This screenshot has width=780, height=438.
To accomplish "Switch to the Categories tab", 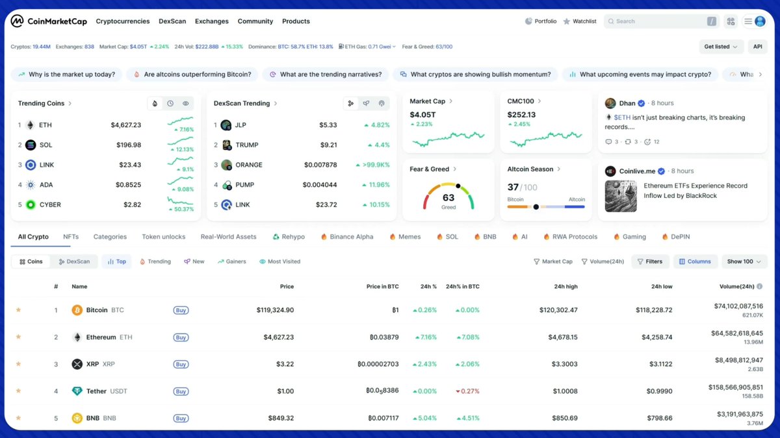I will coord(110,237).
